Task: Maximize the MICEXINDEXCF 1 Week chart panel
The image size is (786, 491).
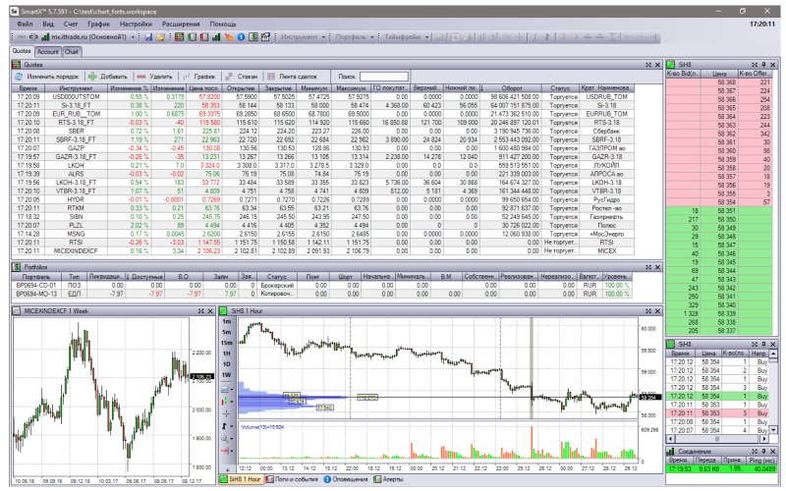Action: click(x=201, y=311)
